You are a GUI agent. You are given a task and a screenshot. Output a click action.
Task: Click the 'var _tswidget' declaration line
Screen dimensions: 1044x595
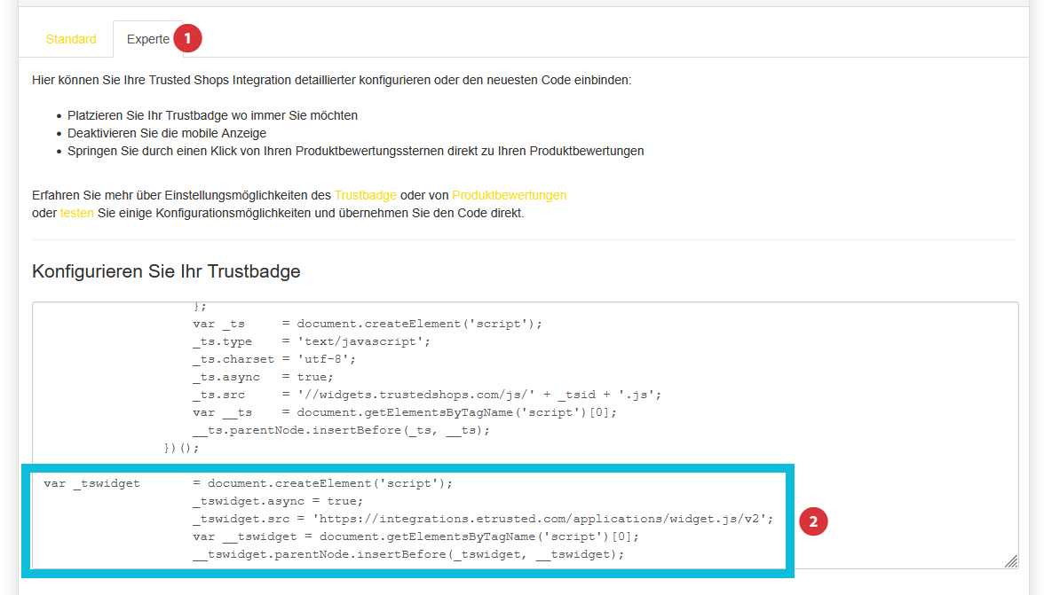[249, 483]
